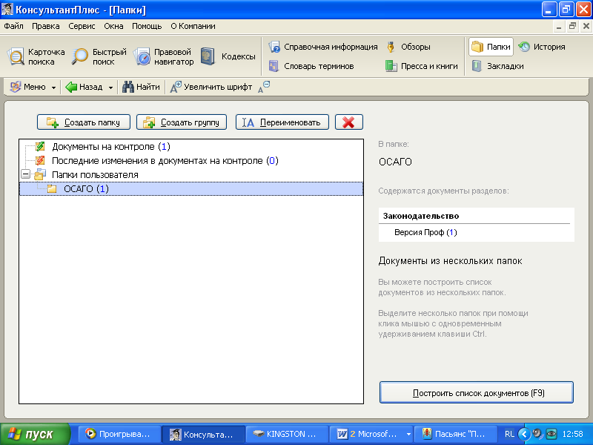Click the Документы на контроле icon
593x445 pixels.
pos(40,146)
